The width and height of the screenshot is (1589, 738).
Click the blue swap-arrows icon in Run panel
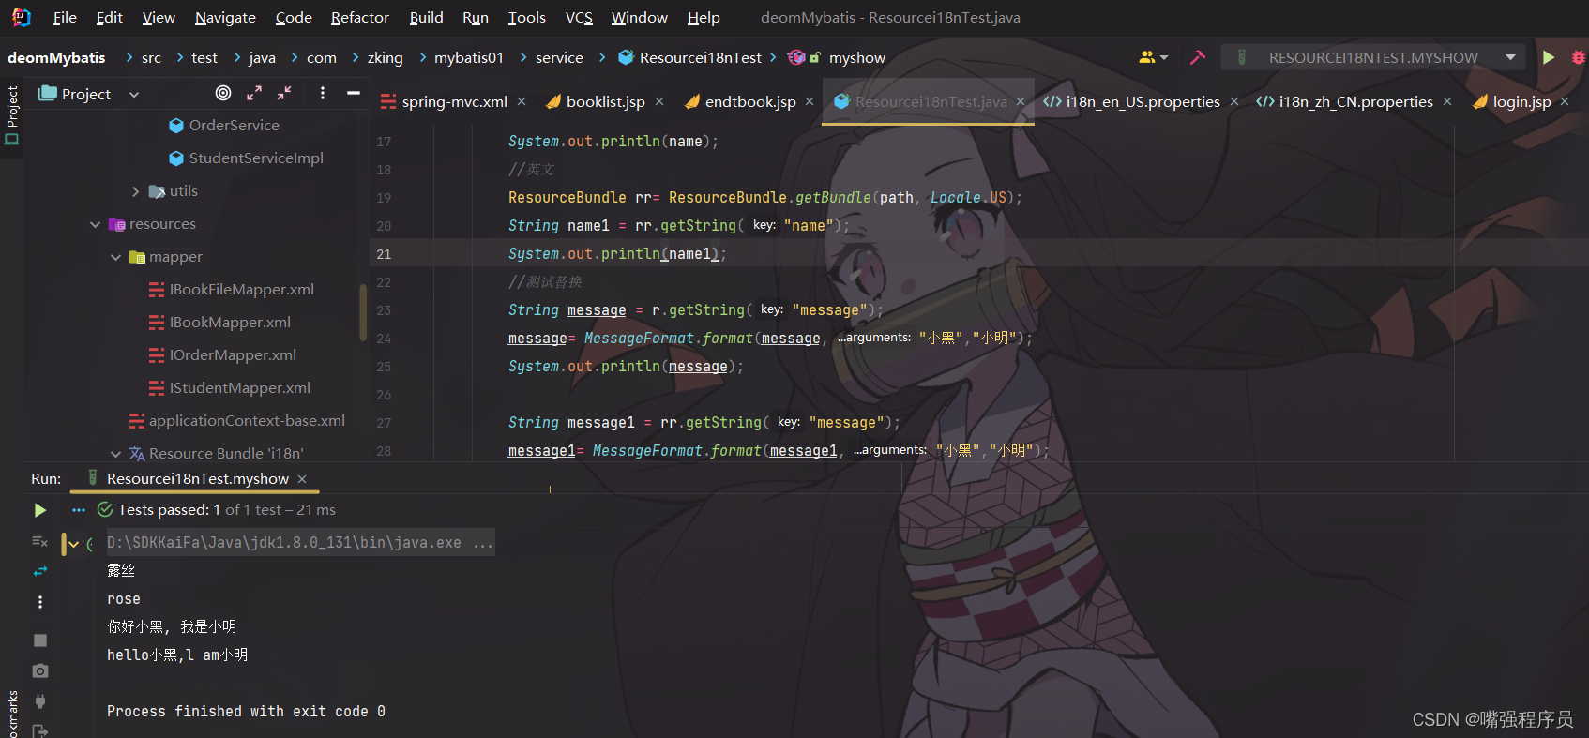click(39, 571)
